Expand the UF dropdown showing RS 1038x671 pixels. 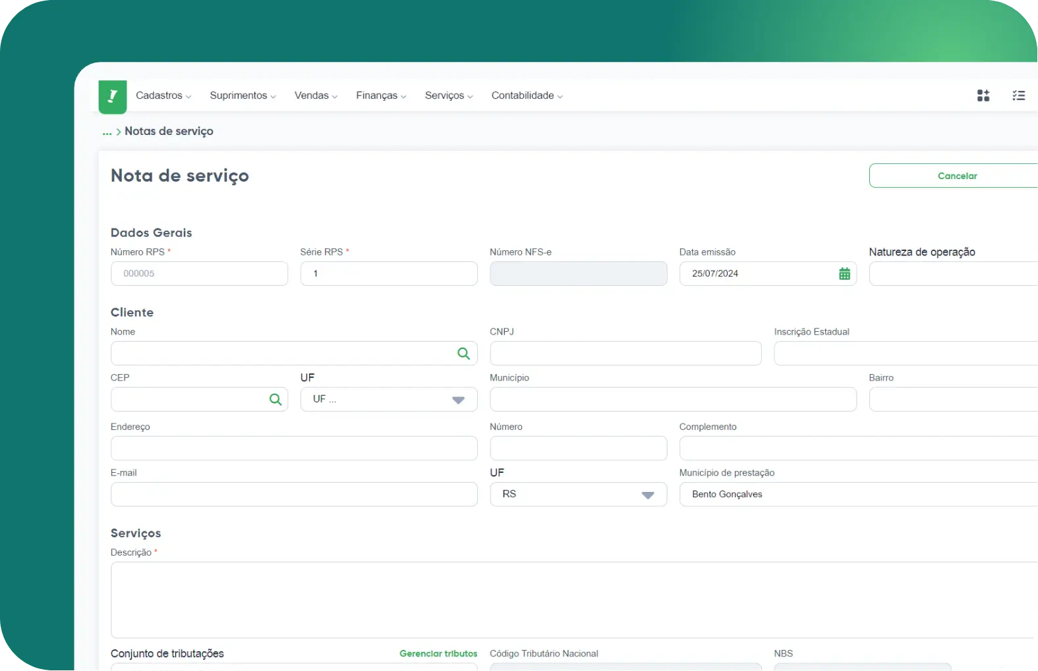(x=579, y=495)
